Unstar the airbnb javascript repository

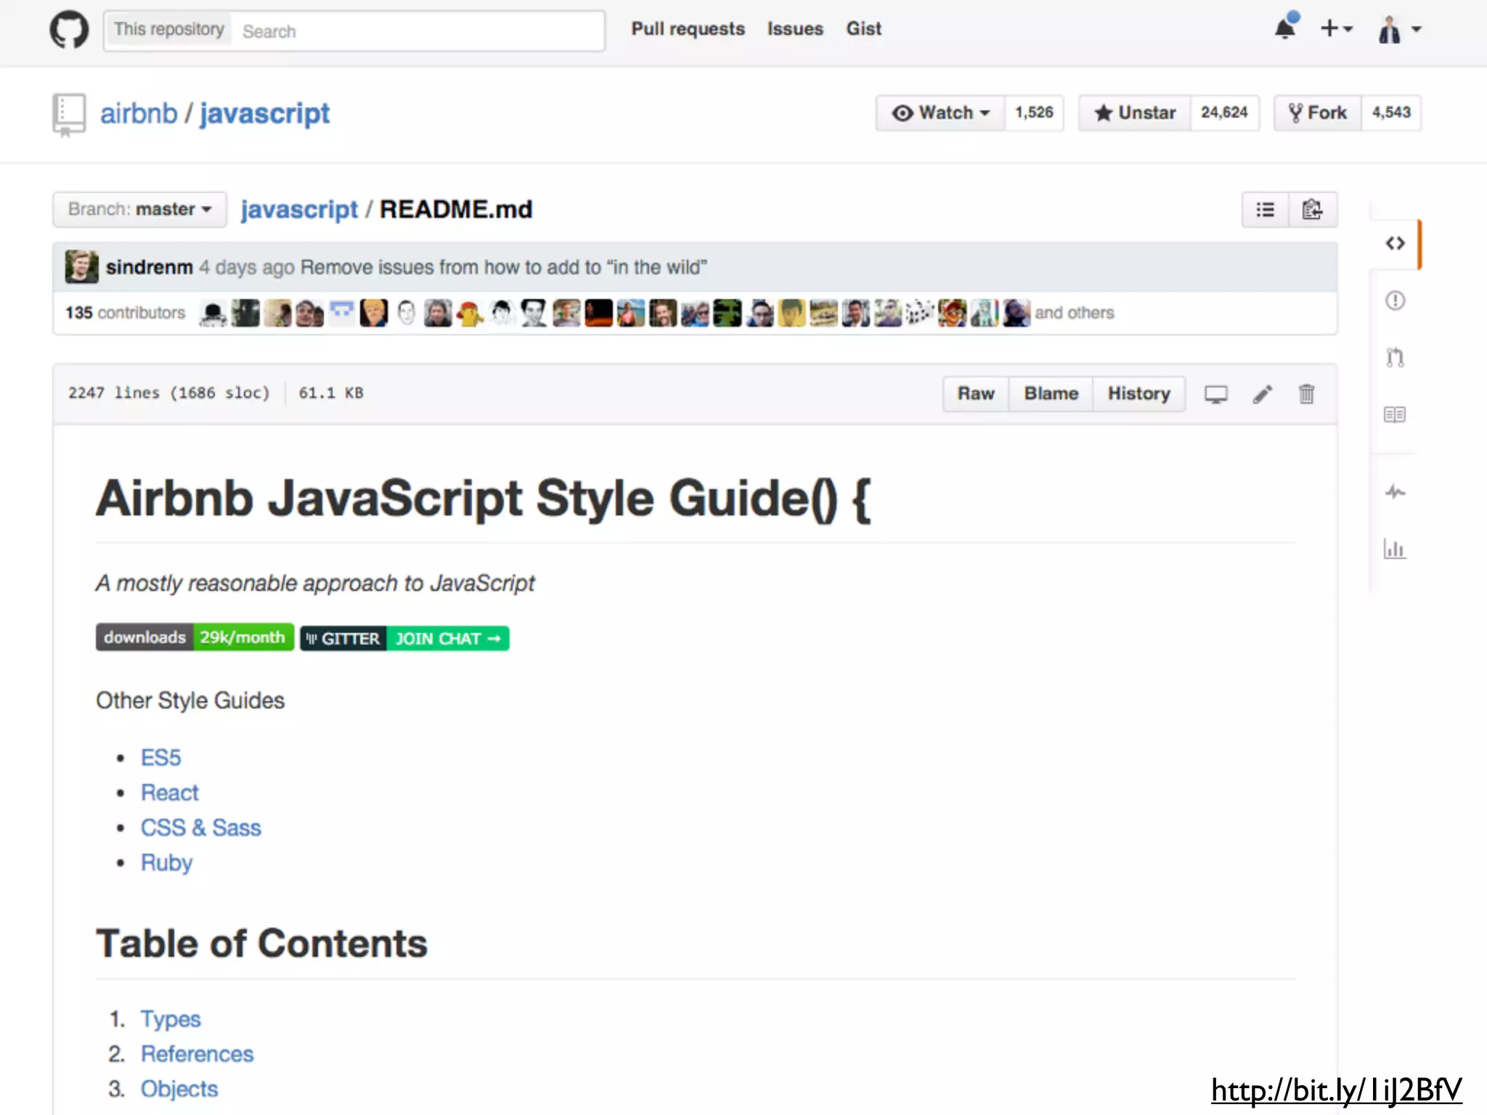(x=1135, y=113)
